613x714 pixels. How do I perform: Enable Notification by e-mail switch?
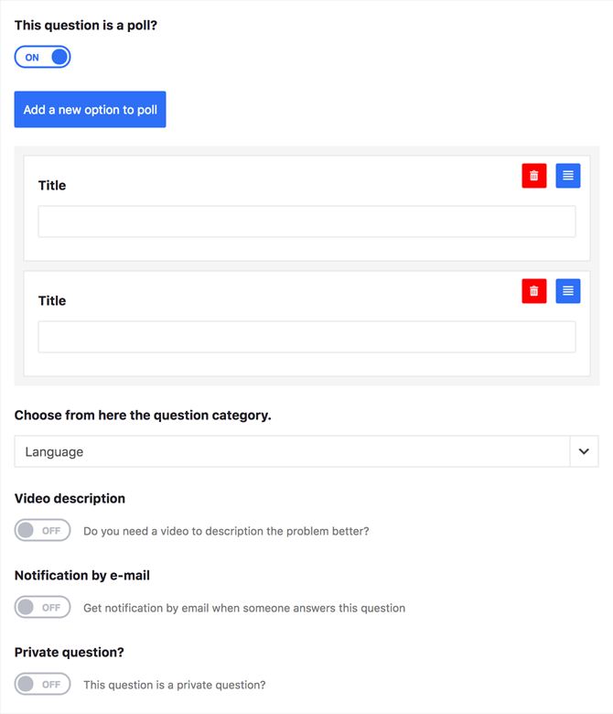click(x=42, y=607)
